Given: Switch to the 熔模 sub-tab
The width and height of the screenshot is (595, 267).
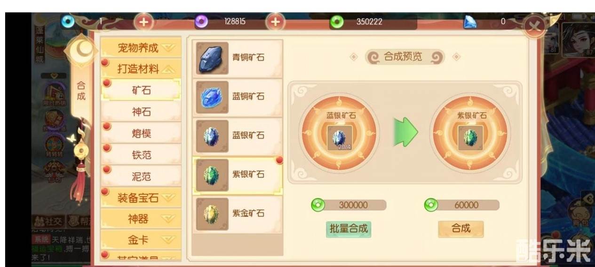Looking at the screenshot, I should (x=141, y=134).
